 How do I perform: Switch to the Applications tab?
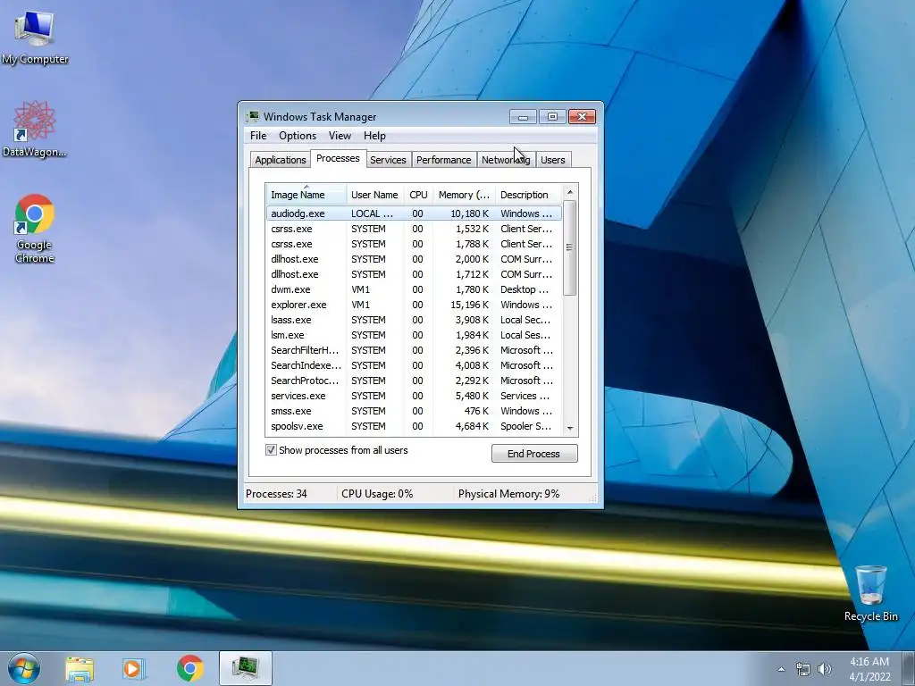(x=280, y=160)
